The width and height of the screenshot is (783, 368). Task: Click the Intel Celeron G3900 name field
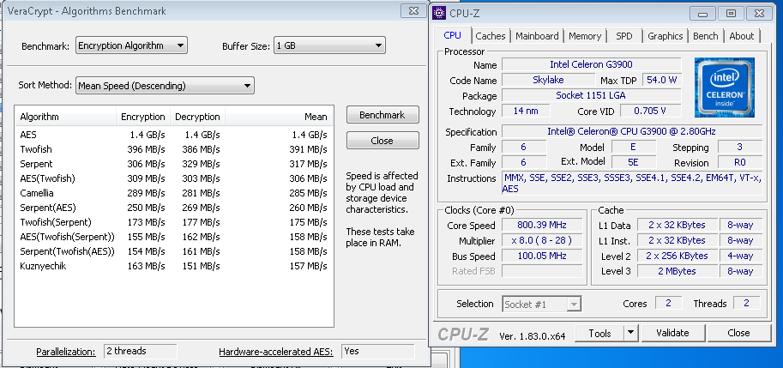pyautogui.click(x=591, y=64)
